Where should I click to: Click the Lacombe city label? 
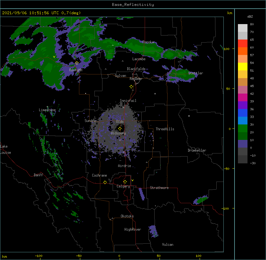tap(139, 59)
